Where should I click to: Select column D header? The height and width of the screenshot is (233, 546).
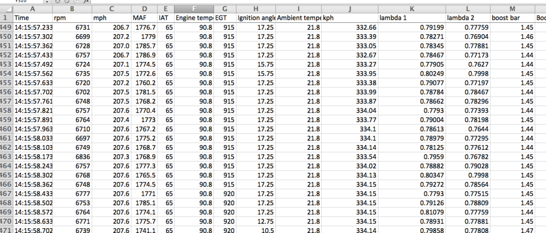(145, 9)
